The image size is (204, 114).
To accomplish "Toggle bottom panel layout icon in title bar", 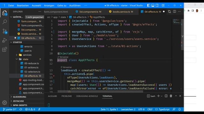I will click(153, 5).
